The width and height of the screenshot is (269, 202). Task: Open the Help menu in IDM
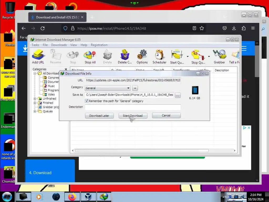[x=84, y=45]
